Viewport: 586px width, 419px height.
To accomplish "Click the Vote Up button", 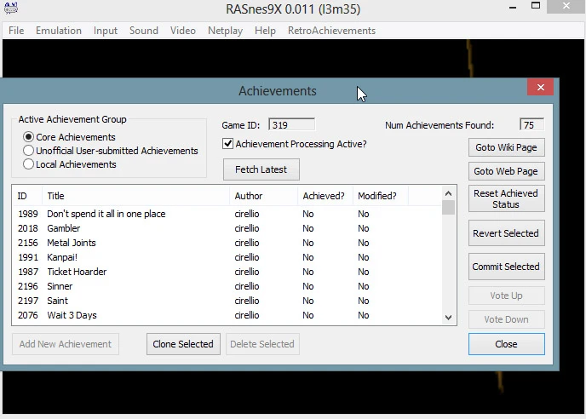I will click(x=506, y=296).
